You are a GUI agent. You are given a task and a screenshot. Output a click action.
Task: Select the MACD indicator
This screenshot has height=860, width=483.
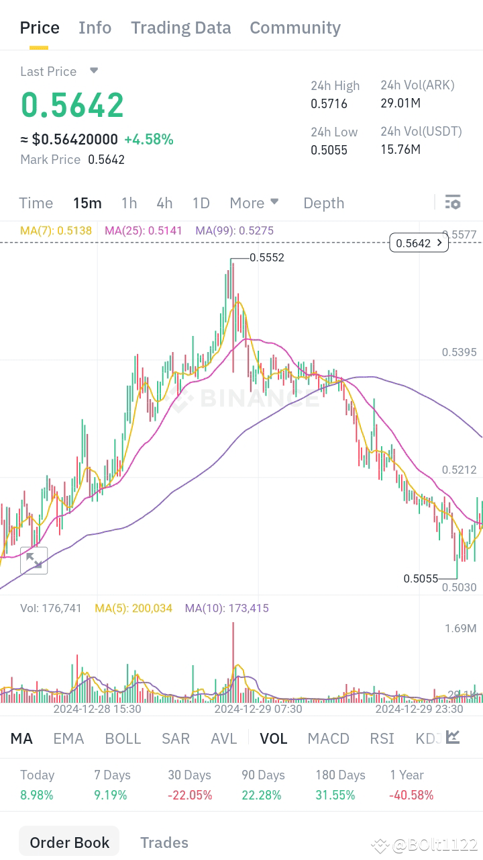pos(328,738)
